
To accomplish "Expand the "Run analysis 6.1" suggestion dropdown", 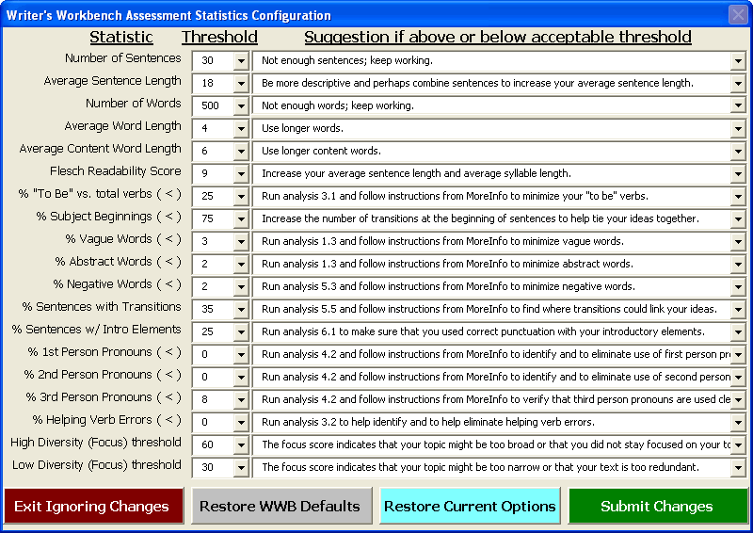I will point(738,331).
